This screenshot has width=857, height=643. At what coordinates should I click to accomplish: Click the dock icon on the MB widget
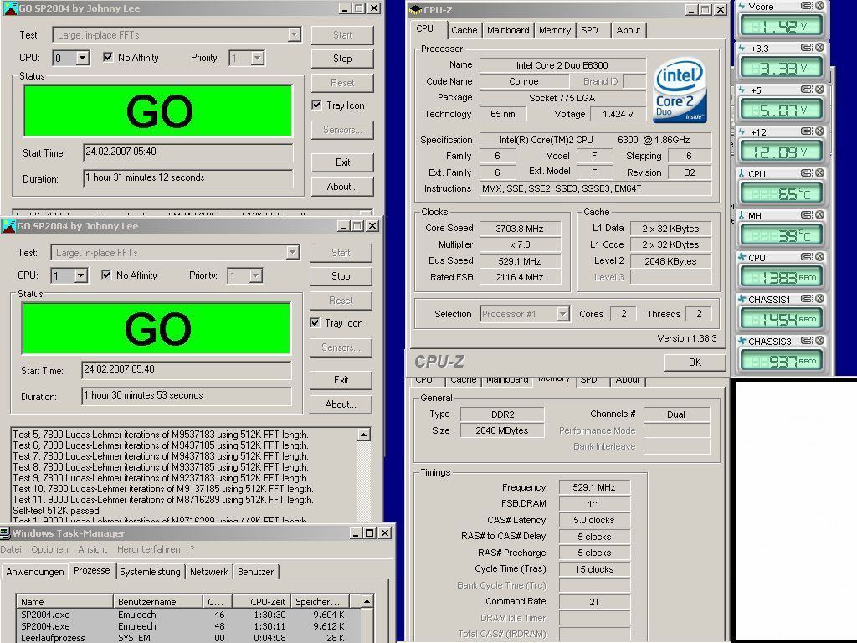click(x=807, y=215)
